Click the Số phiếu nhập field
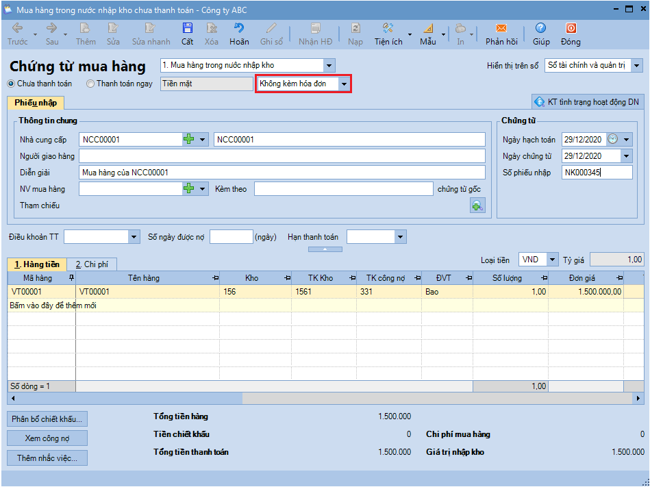Screen dimensions: 650x487 pos(597,173)
